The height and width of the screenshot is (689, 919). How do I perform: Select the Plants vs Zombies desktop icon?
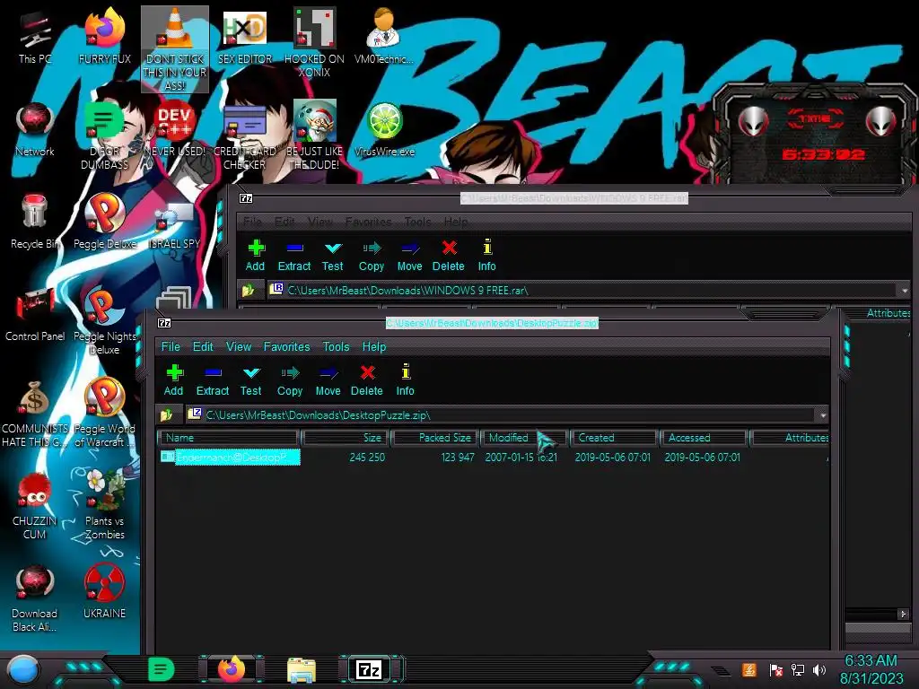104,505
